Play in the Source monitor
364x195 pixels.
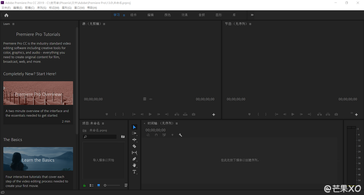click(150, 114)
